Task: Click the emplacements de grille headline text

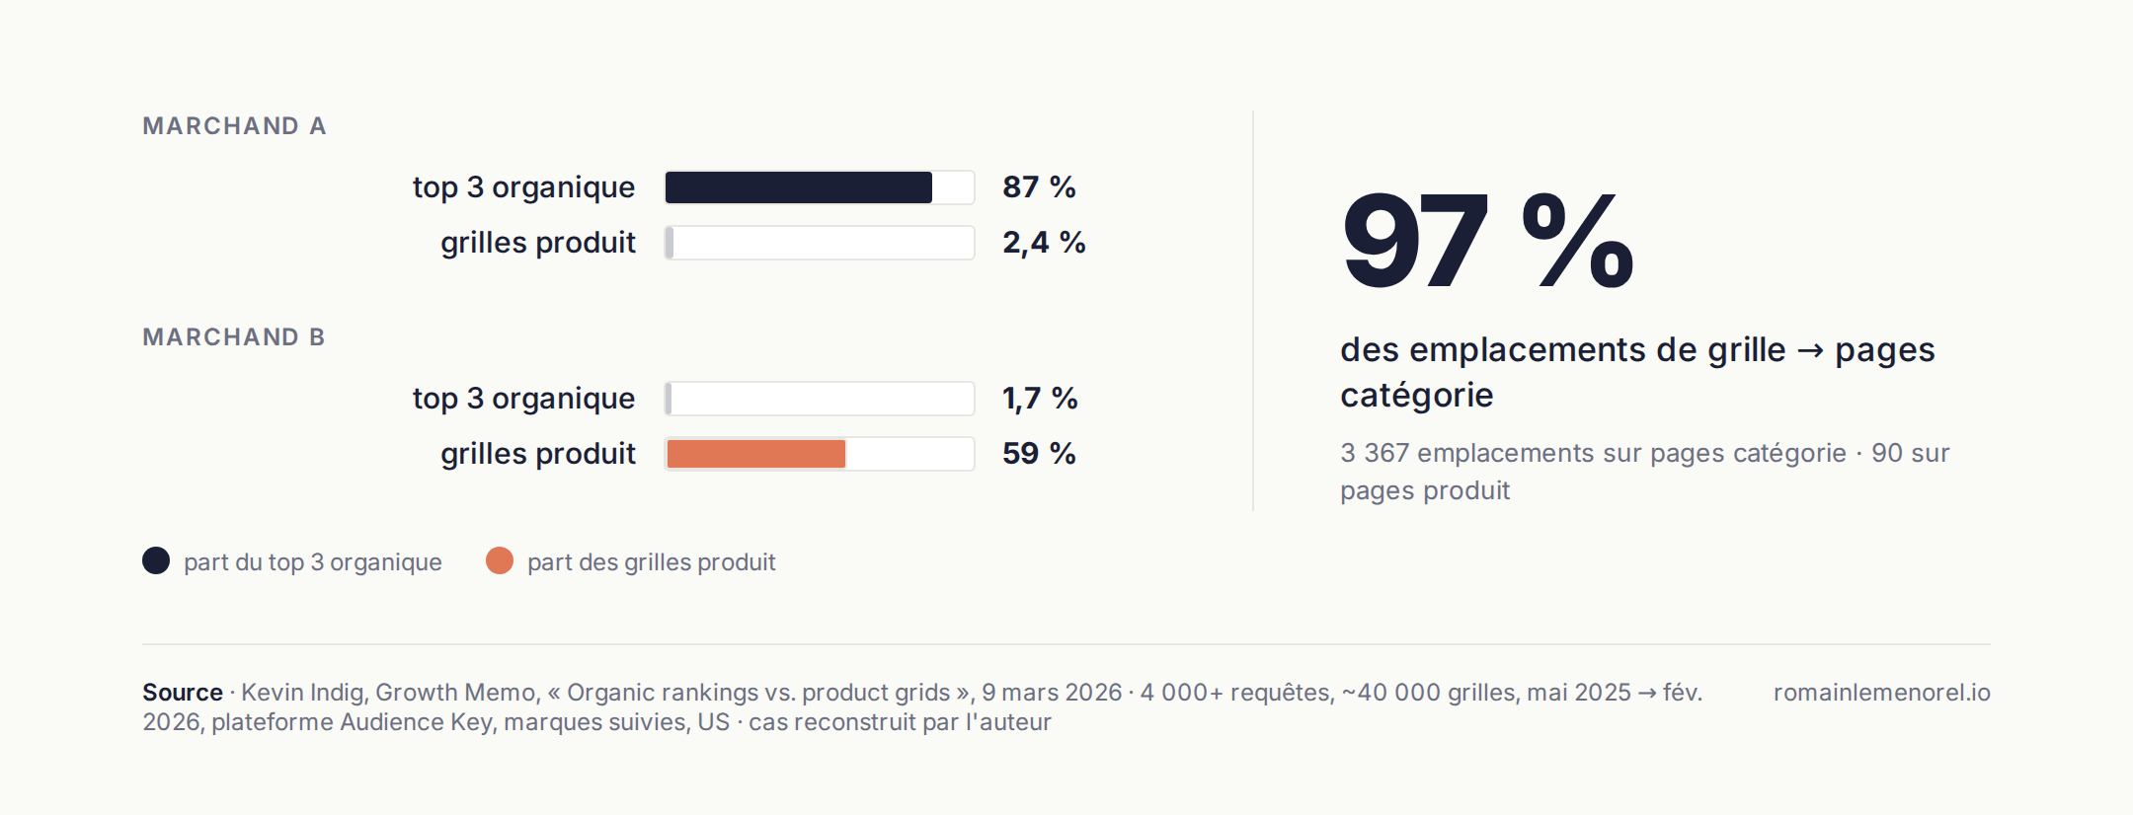Action: click(x=1637, y=372)
